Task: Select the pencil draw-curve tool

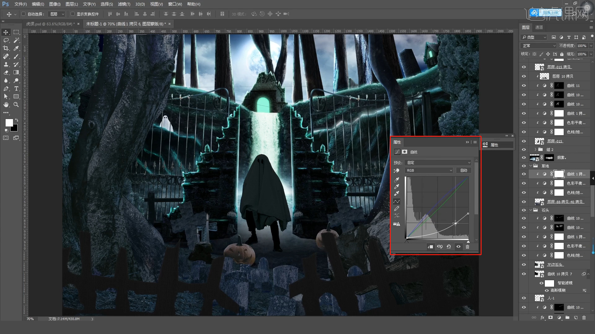Action: click(397, 209)
